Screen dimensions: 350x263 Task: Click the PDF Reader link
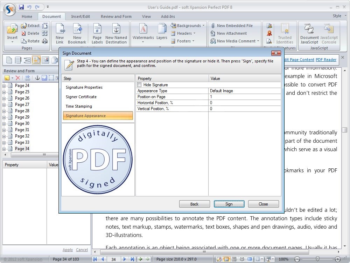pos(326,60)
